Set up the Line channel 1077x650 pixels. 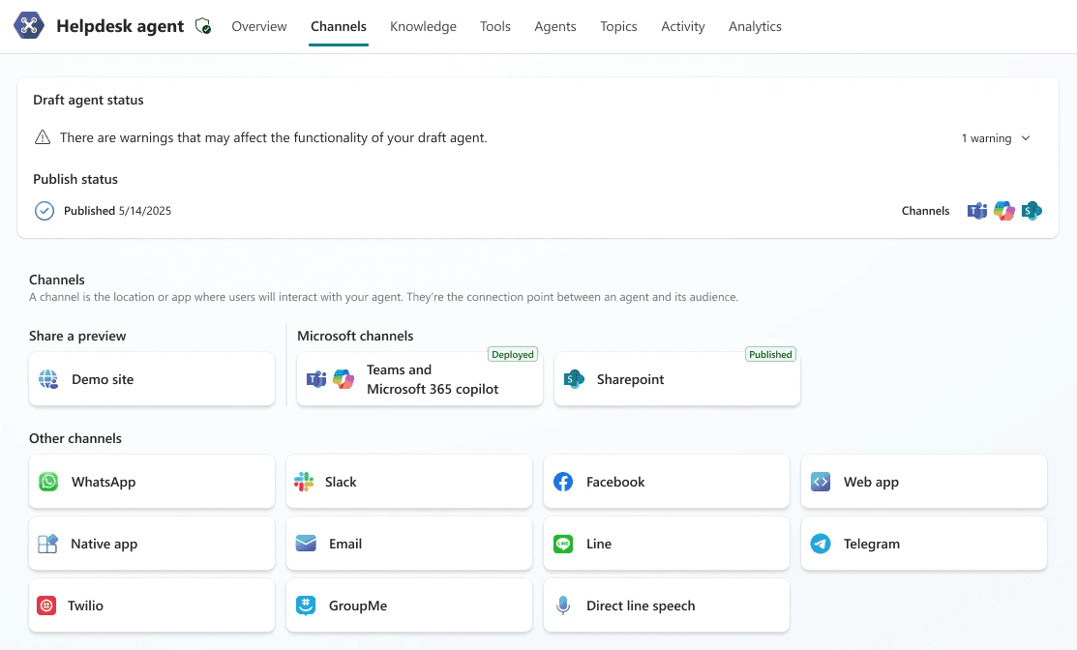[667, 544]
